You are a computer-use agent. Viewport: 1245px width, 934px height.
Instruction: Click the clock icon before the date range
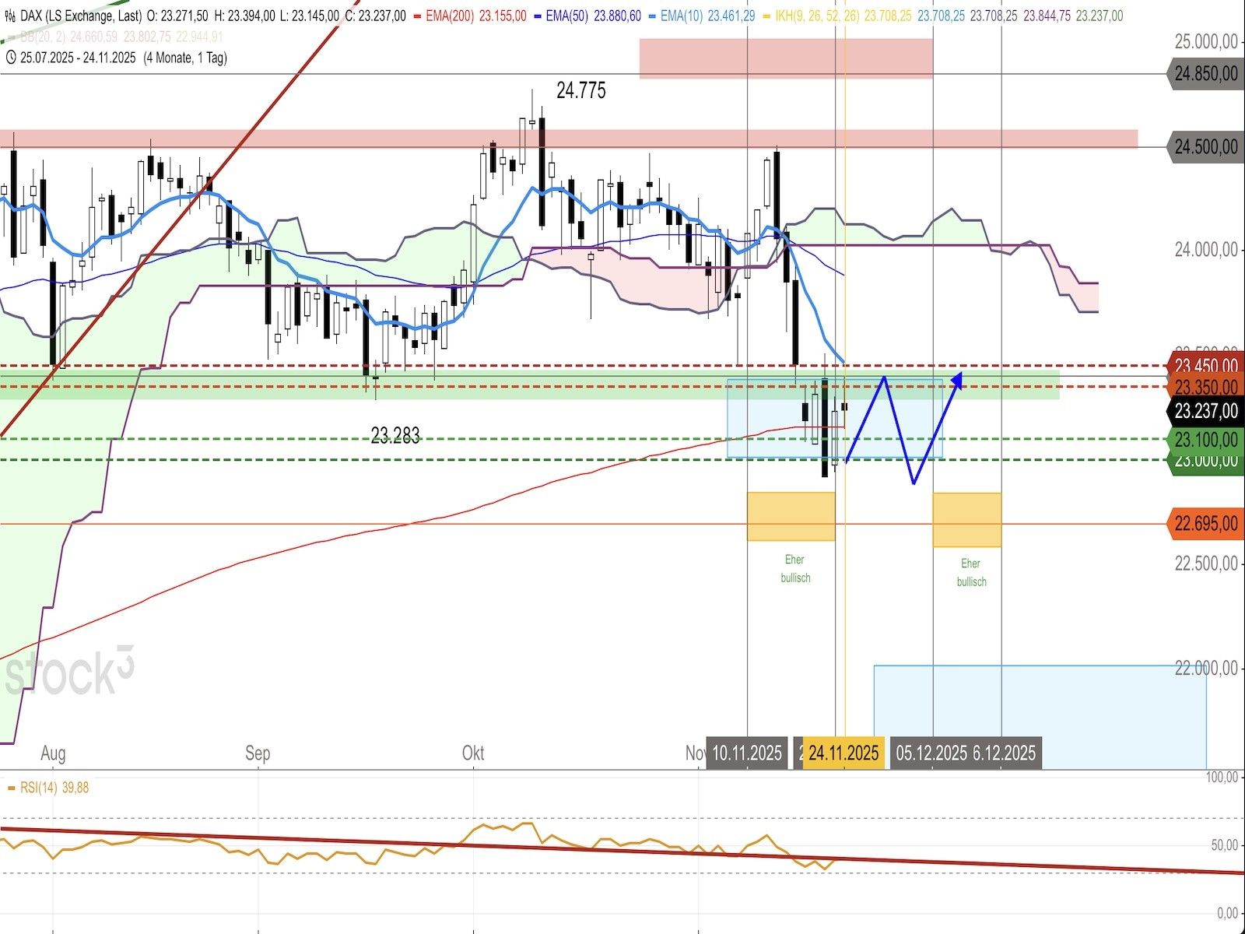coord(10,58)
